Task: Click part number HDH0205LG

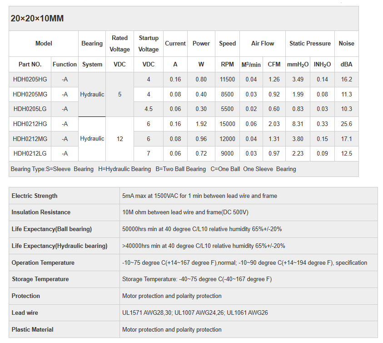Action: (x=30, y=109)
